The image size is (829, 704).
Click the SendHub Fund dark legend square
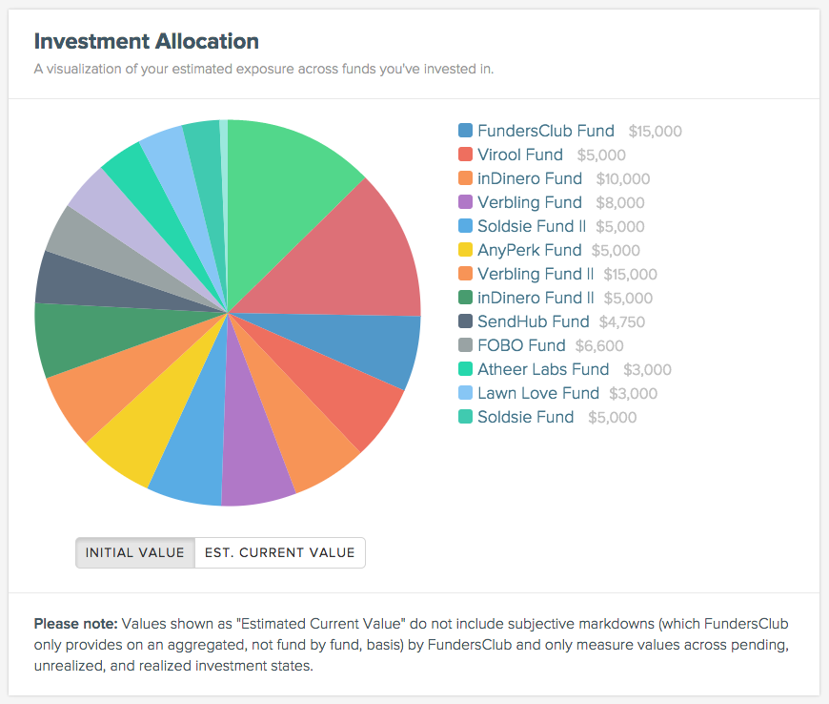click(x=465, y=321)
